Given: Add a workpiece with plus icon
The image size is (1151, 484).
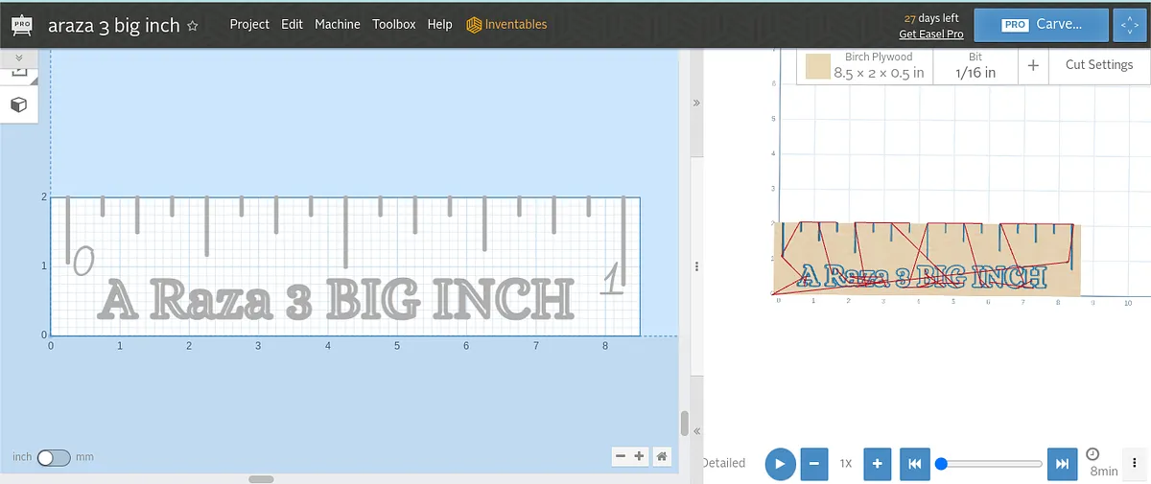Looking at the screenshot, I should coord(1033,65).
